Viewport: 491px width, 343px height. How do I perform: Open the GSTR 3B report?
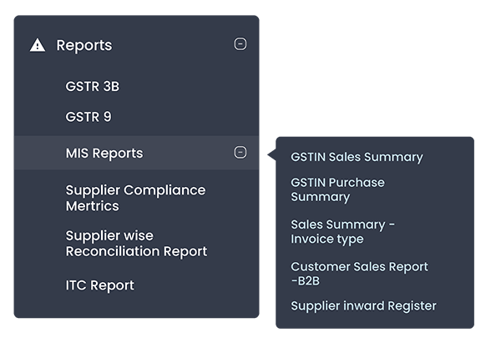(x=93, y=87)
